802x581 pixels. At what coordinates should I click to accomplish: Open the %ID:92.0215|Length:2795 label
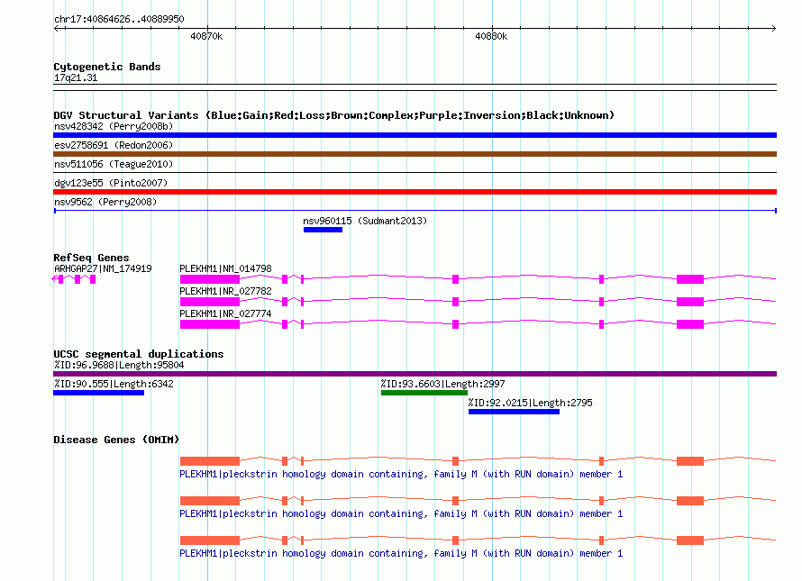[x=531, y=403]
